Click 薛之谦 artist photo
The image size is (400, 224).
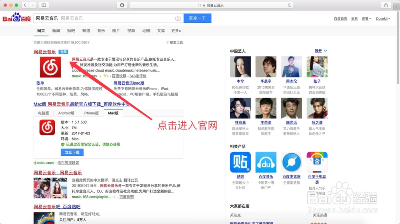coord(317,108)
